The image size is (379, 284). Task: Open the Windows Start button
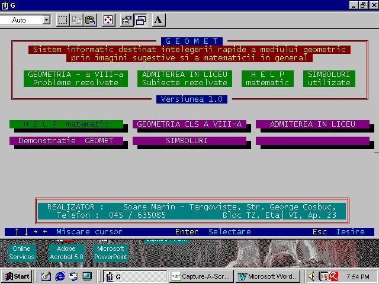pyautogui.click(x=16, y=276)
